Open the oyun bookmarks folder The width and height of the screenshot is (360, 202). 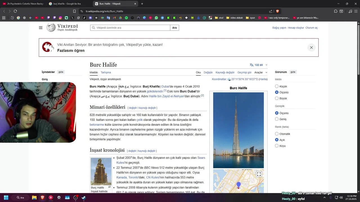250,18
